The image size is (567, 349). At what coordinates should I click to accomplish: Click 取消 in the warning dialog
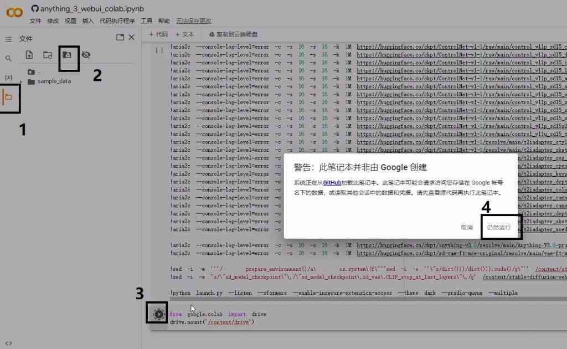click(x=467, y=228)
